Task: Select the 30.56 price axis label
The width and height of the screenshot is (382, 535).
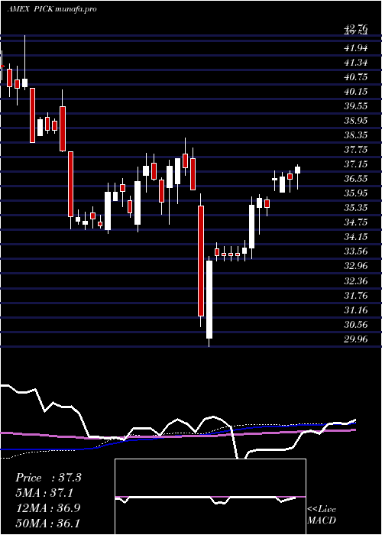Action: (x=356, y=325)
